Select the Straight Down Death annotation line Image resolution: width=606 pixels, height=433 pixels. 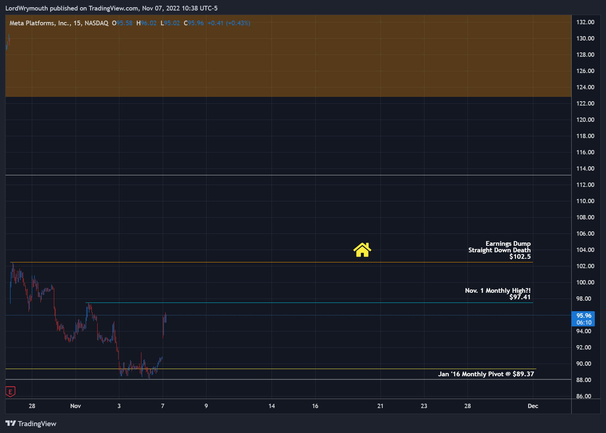pos(499,250)
